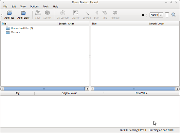Viewport: 180px width, 133px height.
Task: Click the Save toolbar icon
Action: pos(38,13)
